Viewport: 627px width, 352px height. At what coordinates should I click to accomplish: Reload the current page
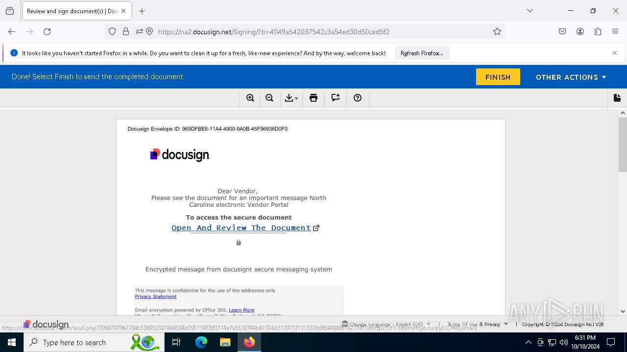point(47,31)
